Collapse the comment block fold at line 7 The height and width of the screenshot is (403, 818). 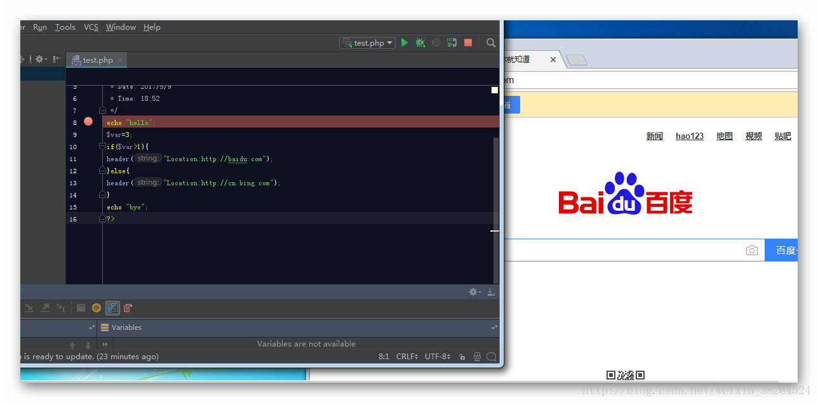(x=102, y=110)
